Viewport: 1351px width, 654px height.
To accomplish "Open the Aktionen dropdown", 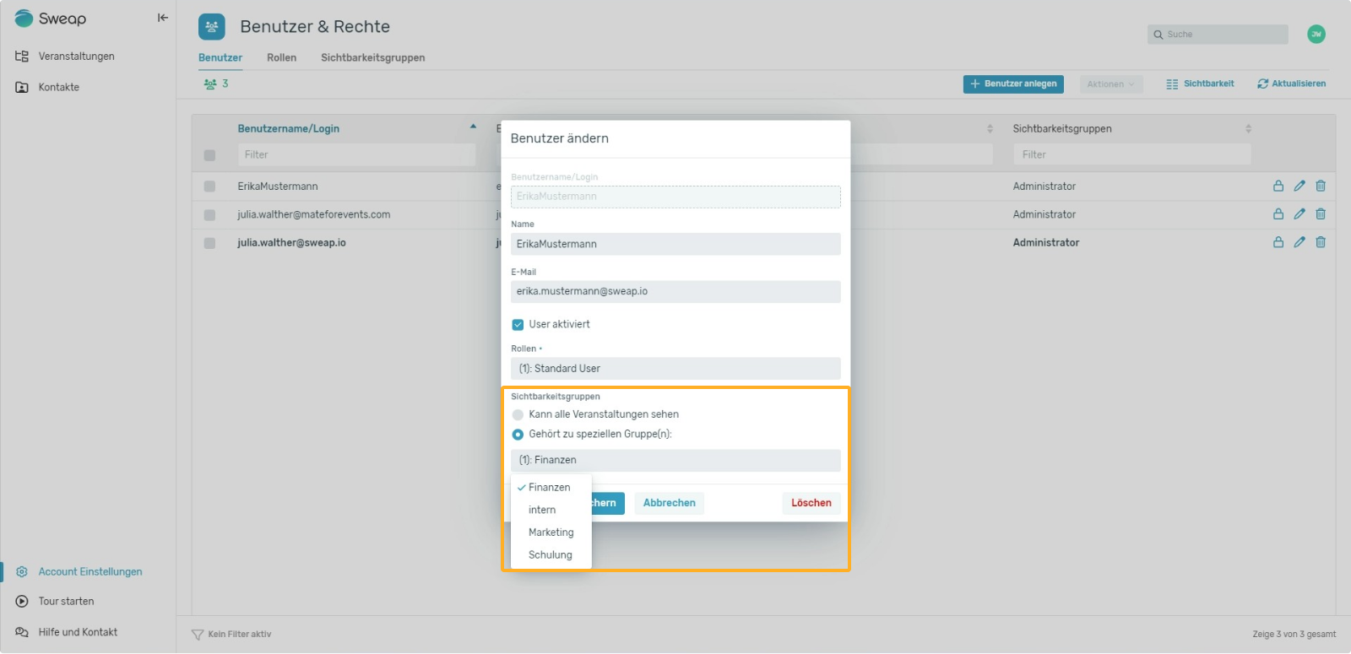I will (1110, 84).
